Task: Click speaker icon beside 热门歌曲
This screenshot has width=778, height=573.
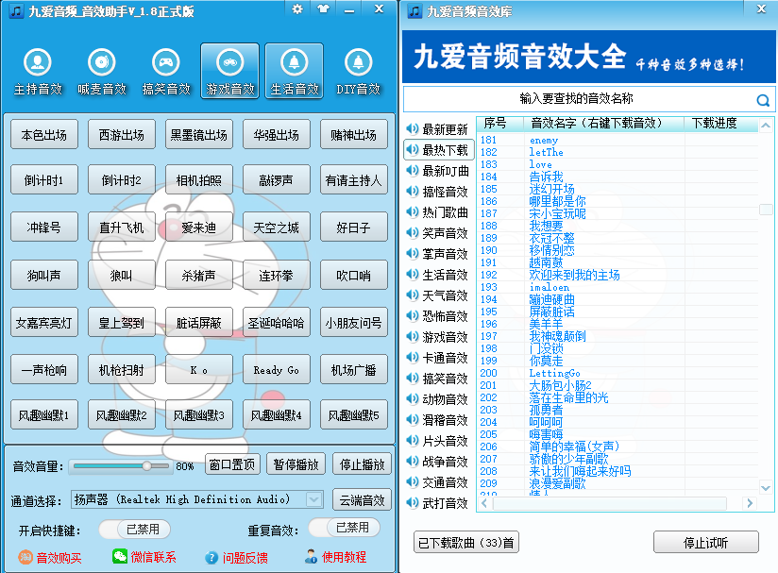Action: (x=412, y=212)
